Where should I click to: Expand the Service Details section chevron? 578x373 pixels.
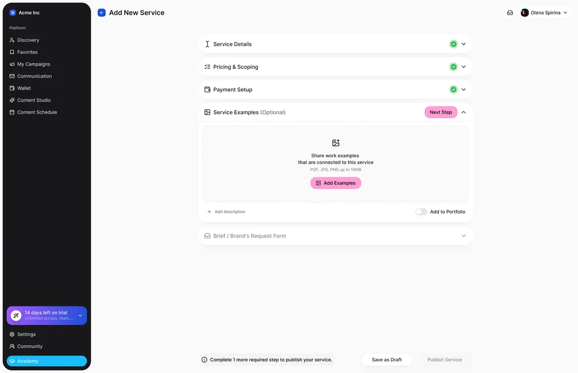[463, 44]
